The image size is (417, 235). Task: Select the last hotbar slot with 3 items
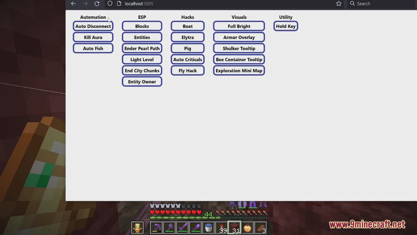261,228
